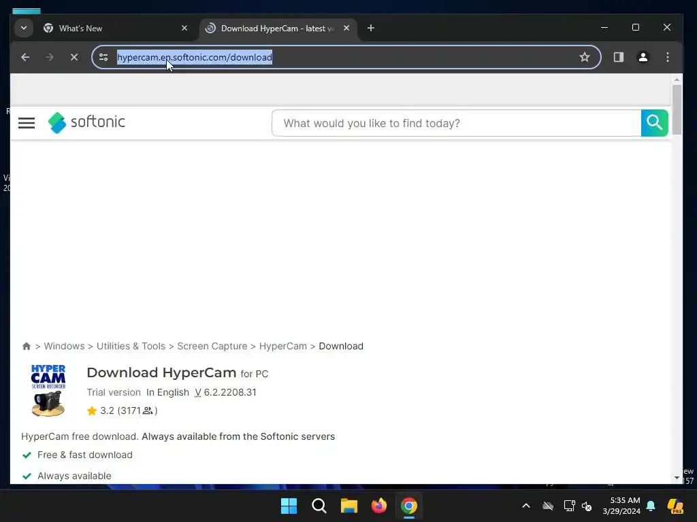Close the What's New tab
The width and height of the screenshot is (697, 522).
pos(184,28)
